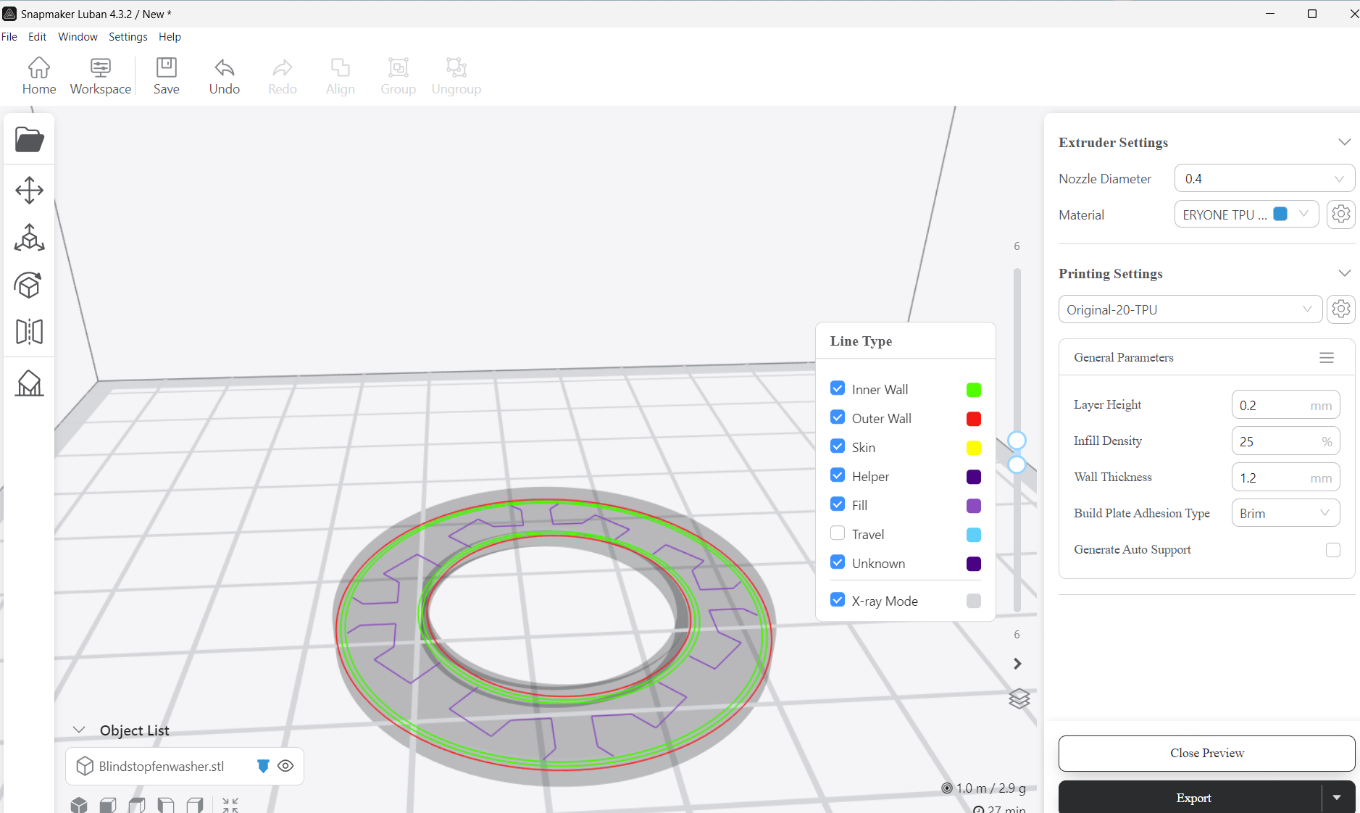Viewport: 1360px width, 813px height.
Task: Click upper layer slider handle
Action: [1017, 441]
